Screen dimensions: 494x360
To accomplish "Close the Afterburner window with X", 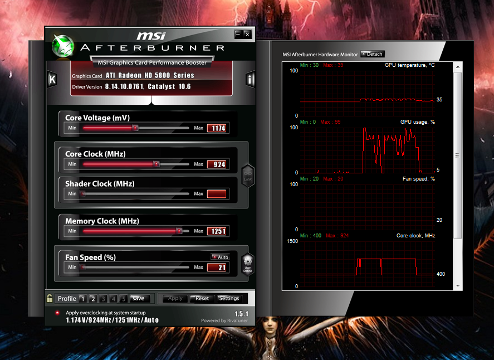I will (247, 34).
